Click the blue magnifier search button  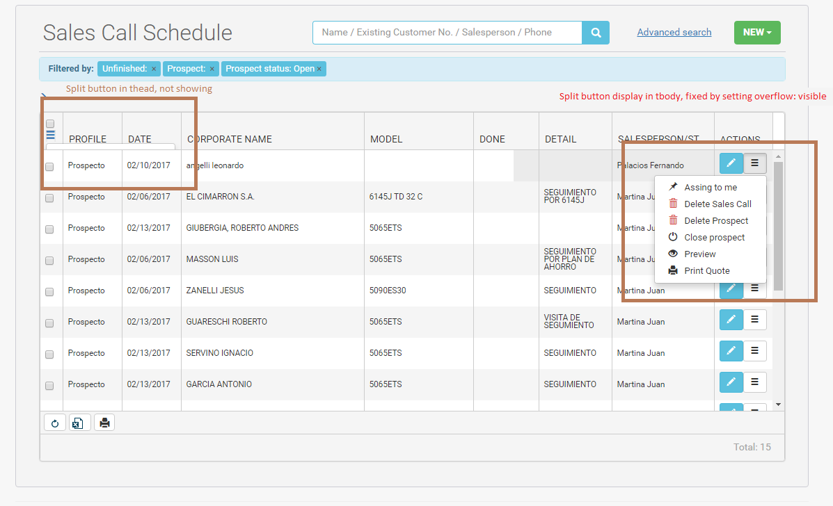tap(596, 33)
